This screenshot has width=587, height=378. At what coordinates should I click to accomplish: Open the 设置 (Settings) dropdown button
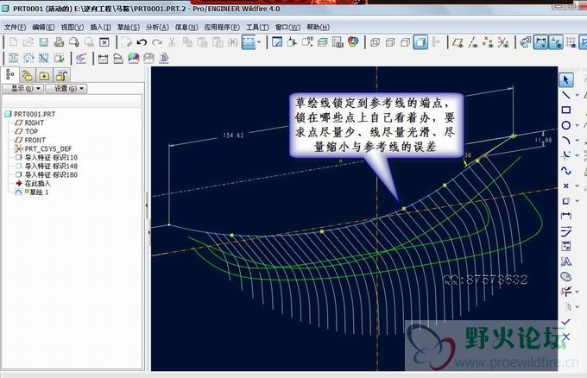66,88
